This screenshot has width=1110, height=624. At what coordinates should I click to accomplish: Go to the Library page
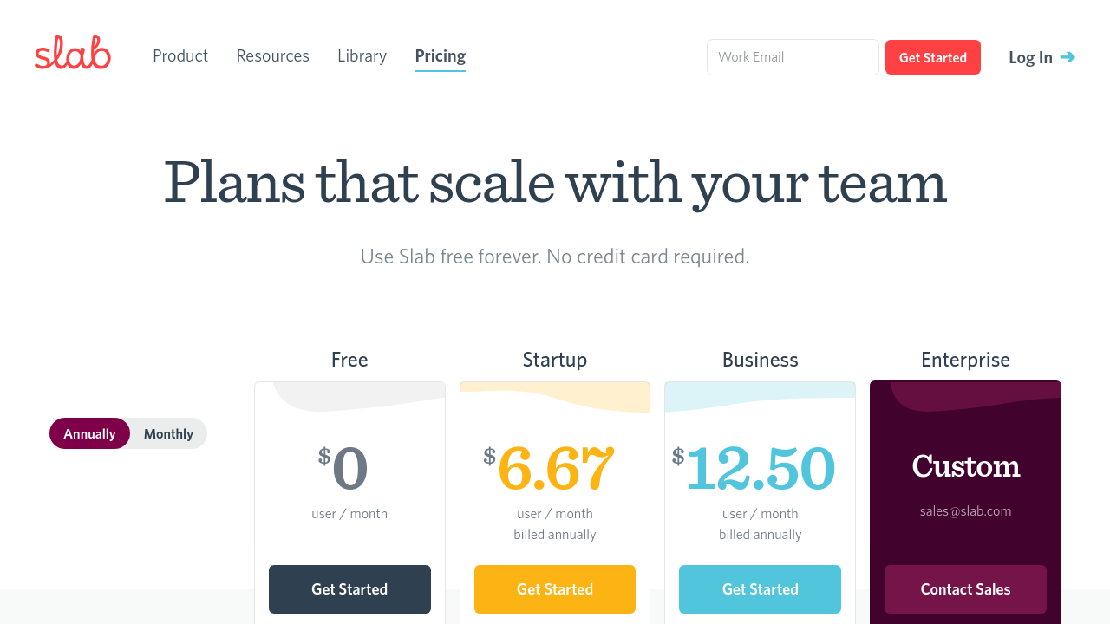[x=362, y=56]
